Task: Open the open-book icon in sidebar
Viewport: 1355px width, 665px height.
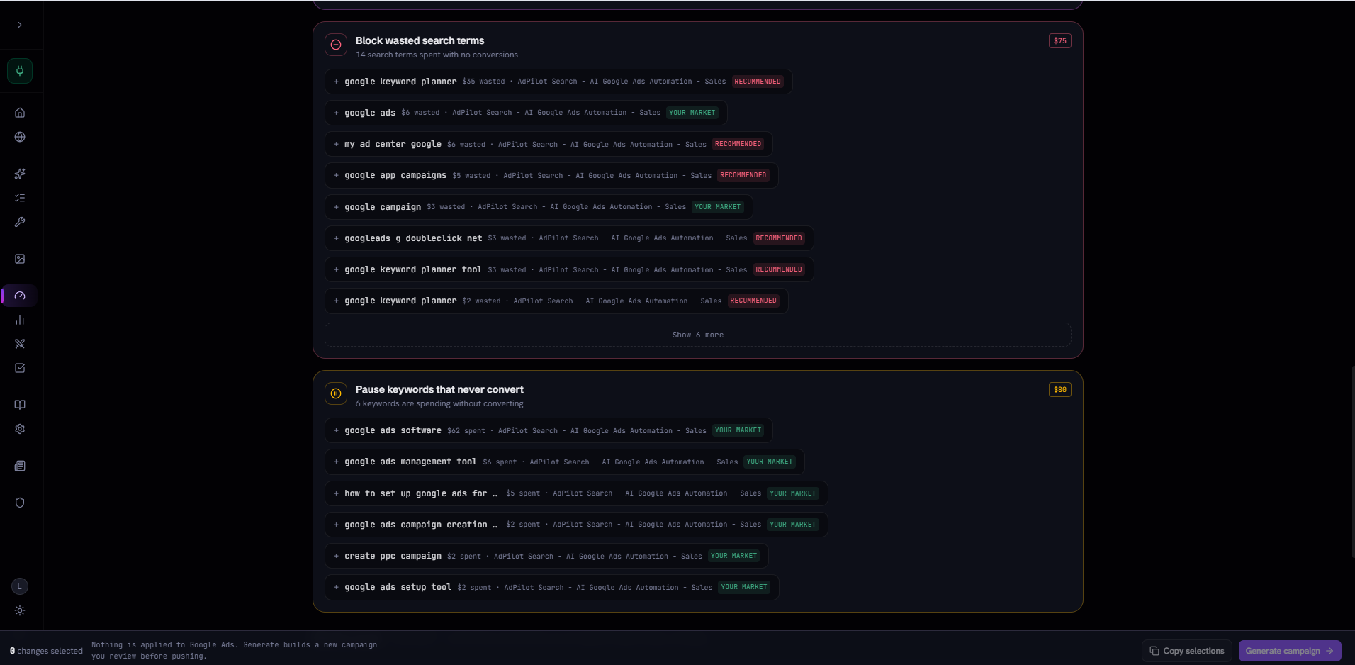Action: (20, 405)
